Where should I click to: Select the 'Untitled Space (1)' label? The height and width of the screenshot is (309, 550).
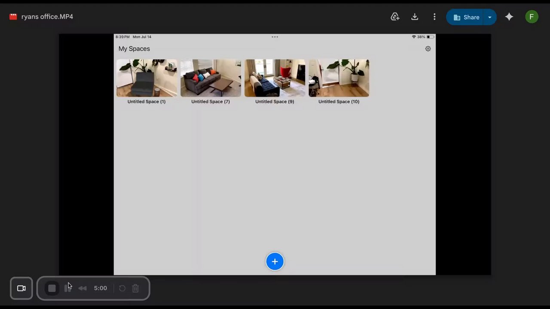147,102
